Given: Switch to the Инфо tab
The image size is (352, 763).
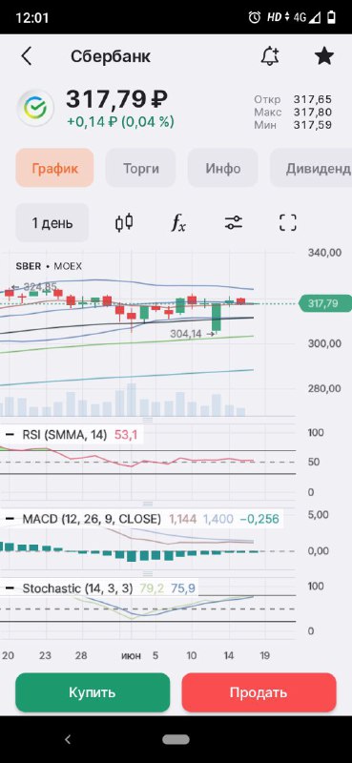Looking at the screenshot, I should point(222,168).
